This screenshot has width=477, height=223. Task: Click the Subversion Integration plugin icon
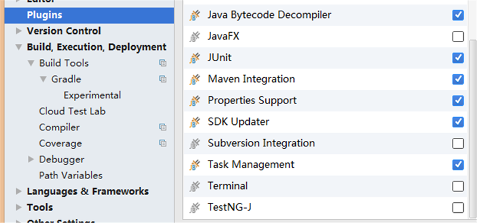194,143
